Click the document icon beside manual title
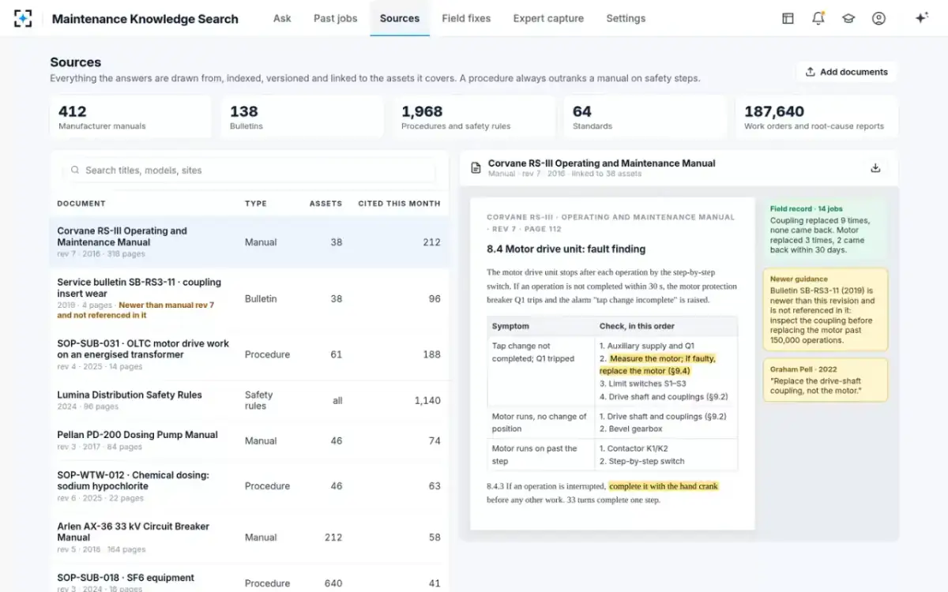 tap(476, 168)
